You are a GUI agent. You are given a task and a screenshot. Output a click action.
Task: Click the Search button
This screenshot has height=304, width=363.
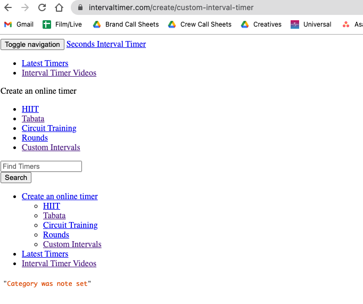point(16,178)
